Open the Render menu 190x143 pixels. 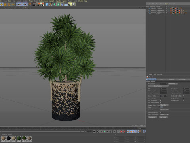[31, 1]
